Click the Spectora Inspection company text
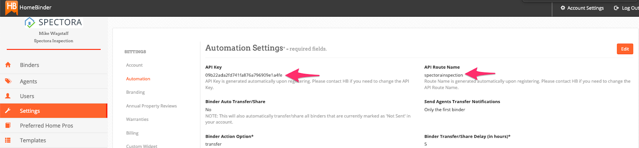639x148 pixels. [x=54, y=41]
